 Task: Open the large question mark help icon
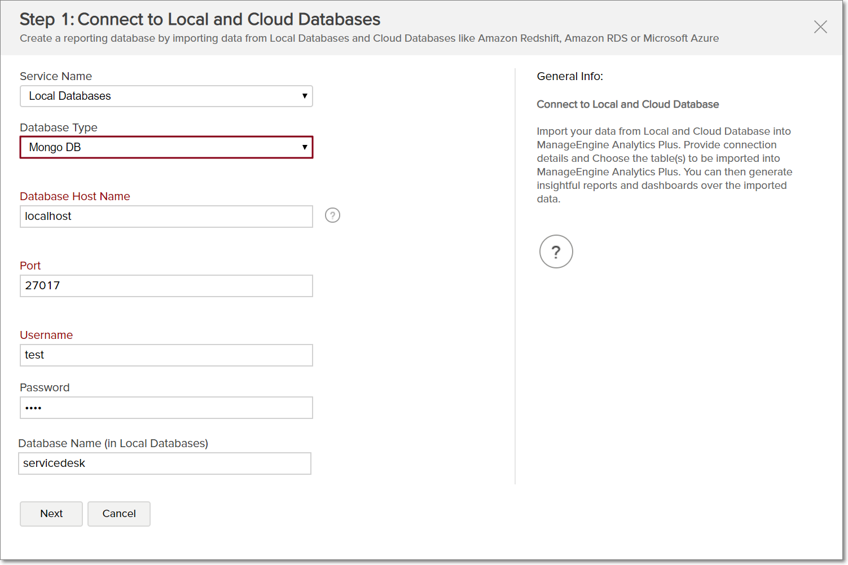(x=556, y=251)
